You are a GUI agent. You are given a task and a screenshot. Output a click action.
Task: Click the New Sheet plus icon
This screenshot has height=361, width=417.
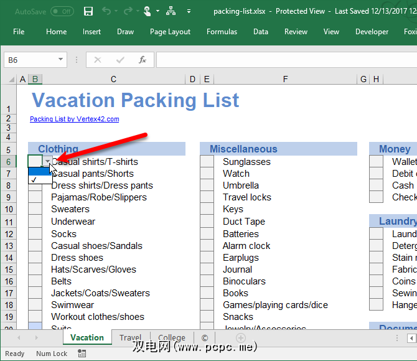click(x=241, y=338)
